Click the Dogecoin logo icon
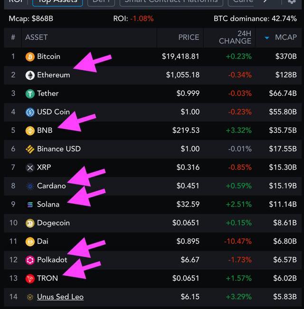 pos(30,223)
